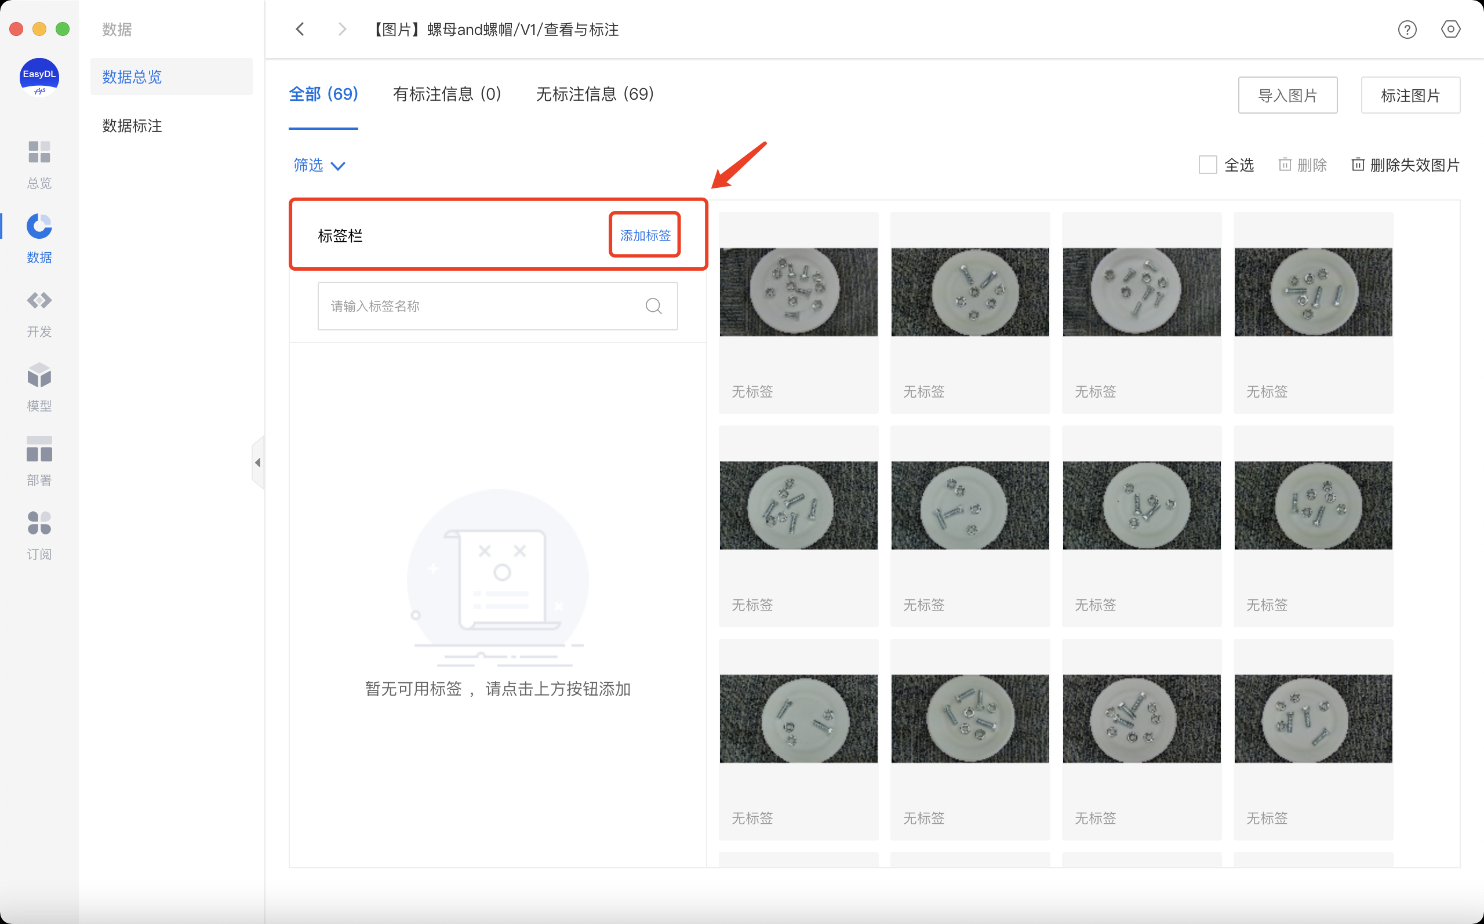
Task: Go forward with the right arrow
Action: point(342,29)
